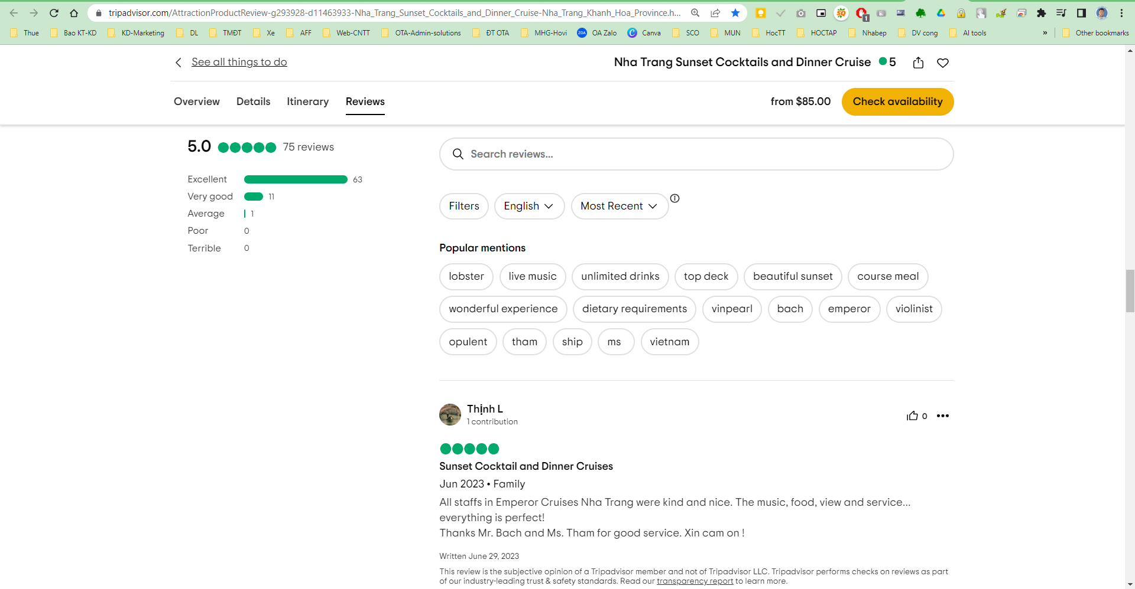This screenshot has width=1135, height=589.
Task: Click the Google Drive extension icon
Action: pyautogui.click(x=941, y=12)
